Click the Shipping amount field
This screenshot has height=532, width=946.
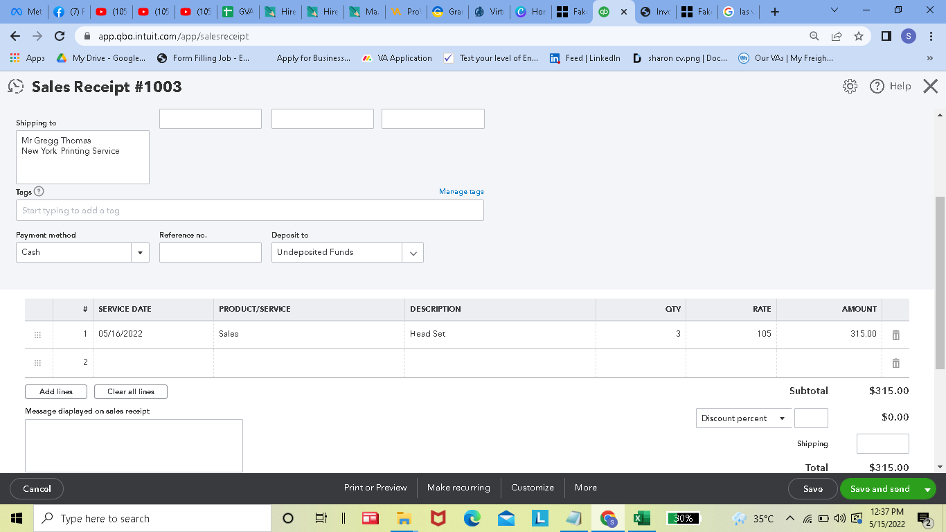(883, 444)
